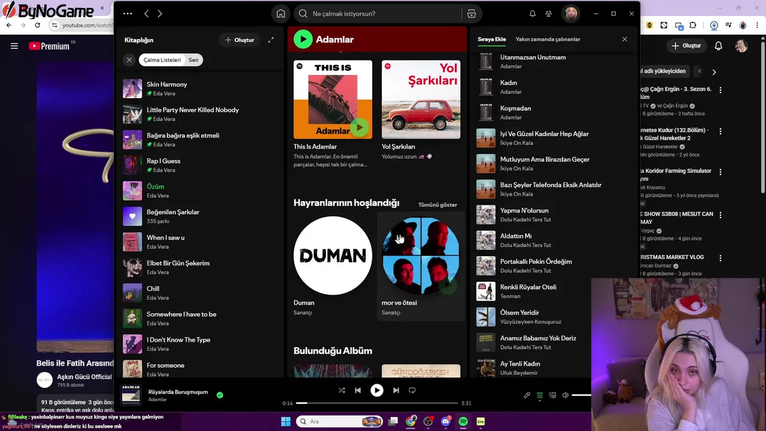
Task: Toggle the Sen filter chip
Action: tap(193, 60)
